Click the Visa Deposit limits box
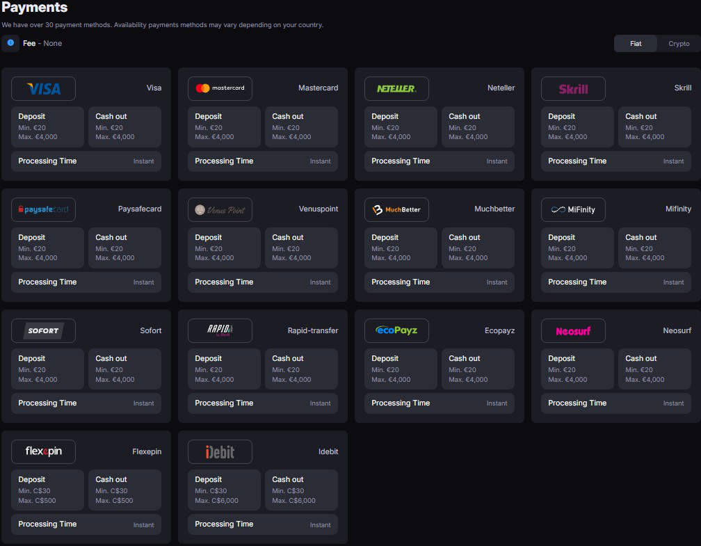The image size is (701, 546). [47, 127]
